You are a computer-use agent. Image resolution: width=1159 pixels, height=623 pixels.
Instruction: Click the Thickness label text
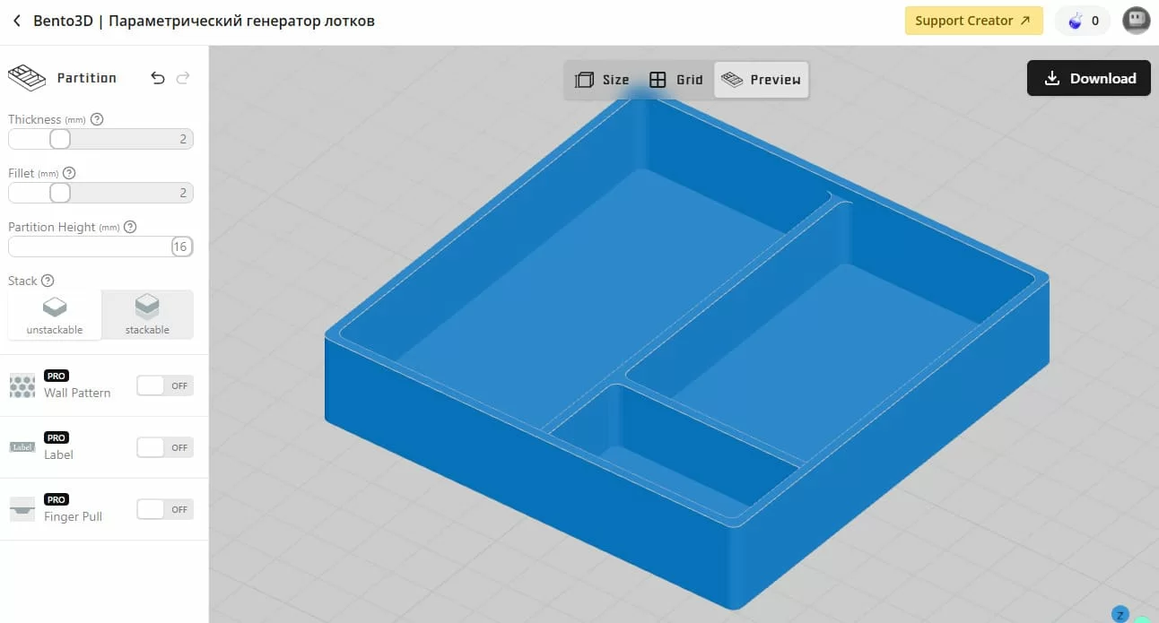coord(35,119)
